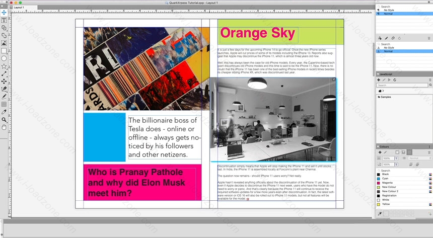This screenshot has height=238, width=433.
Task: Select the Zoom magnifier tool
Action: click(4, 120)
